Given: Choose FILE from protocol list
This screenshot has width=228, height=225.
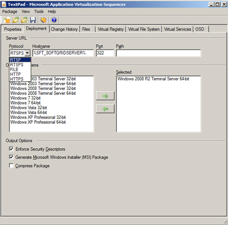Looking at the screenshot, I should [x=20, y=69].
